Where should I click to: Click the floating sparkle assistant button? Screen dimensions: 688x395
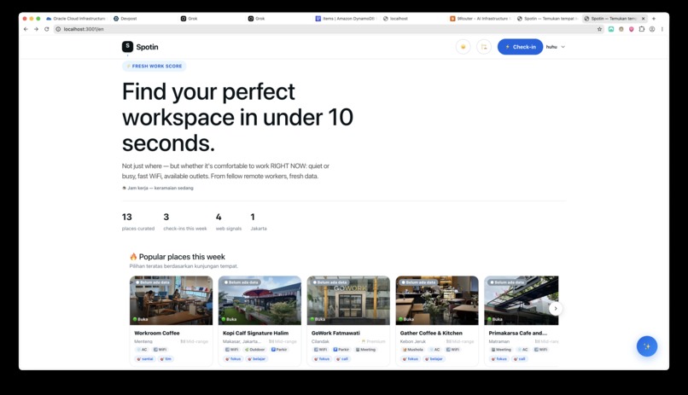[647, 346]
